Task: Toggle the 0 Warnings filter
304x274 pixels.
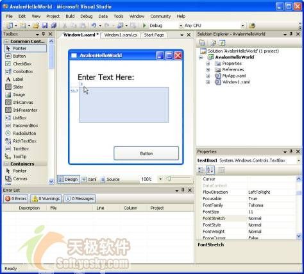Action: tap(46, 199)
